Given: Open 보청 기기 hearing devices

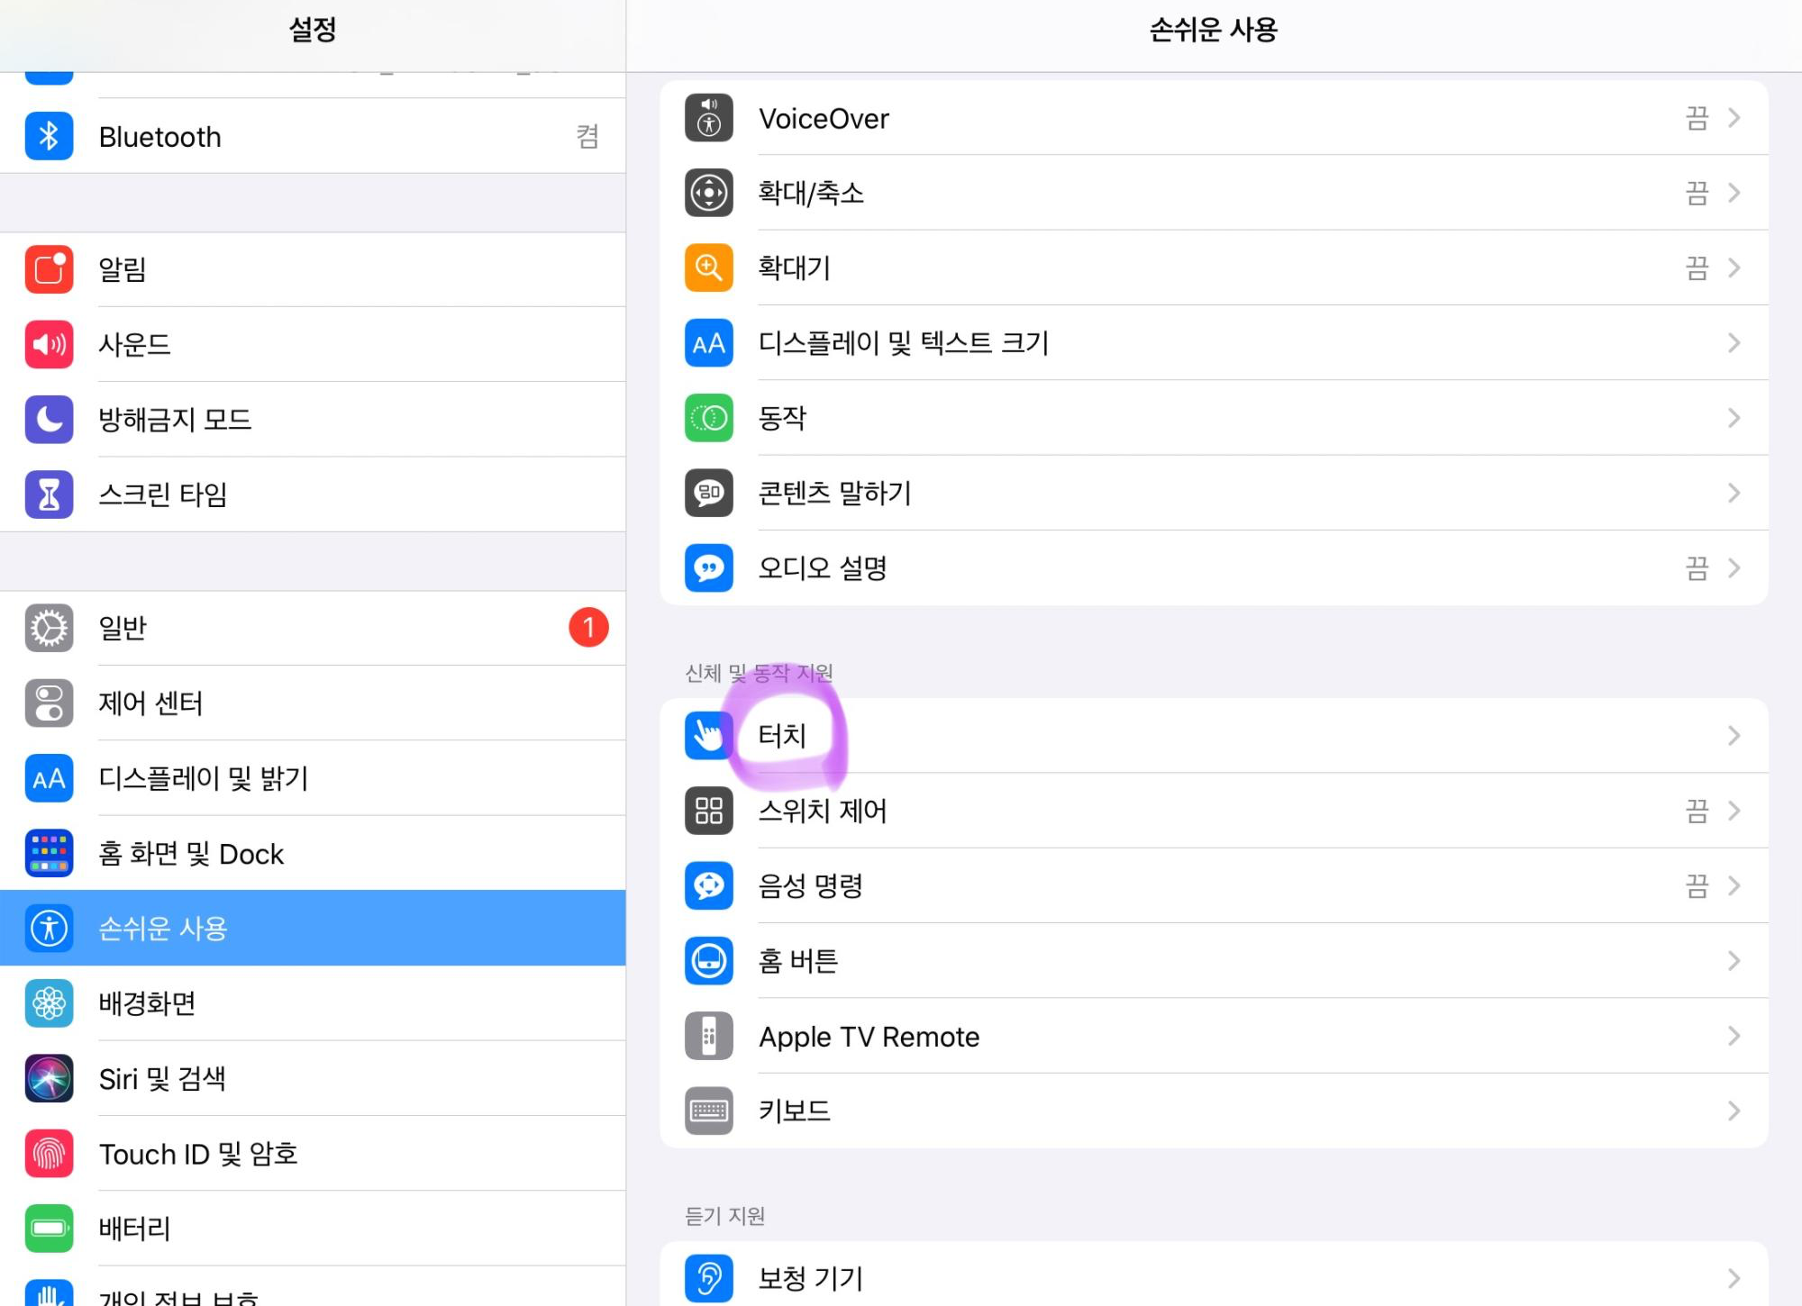Looking at the screenshot, I should pos(811,1278).
